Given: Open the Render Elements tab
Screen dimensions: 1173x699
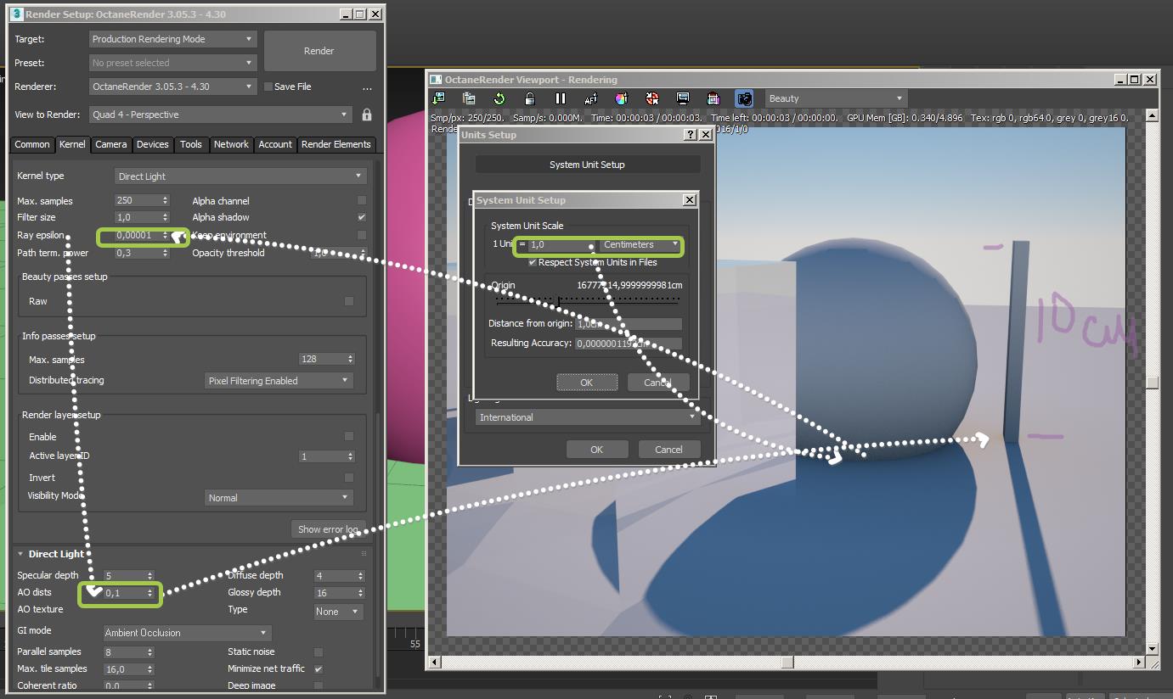Looking at the screenshot, I should click(336, 144).
